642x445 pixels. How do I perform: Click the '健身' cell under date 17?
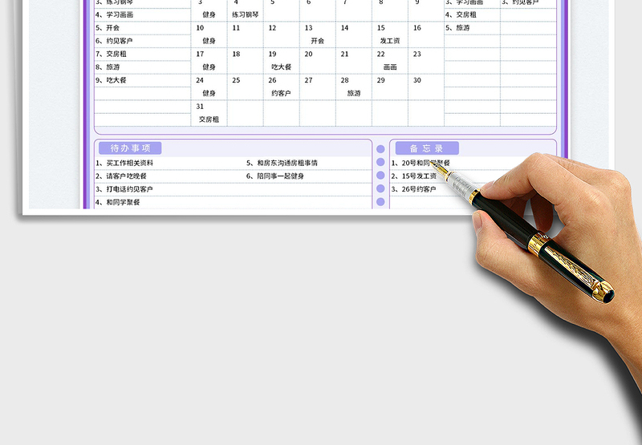(209, 67)
